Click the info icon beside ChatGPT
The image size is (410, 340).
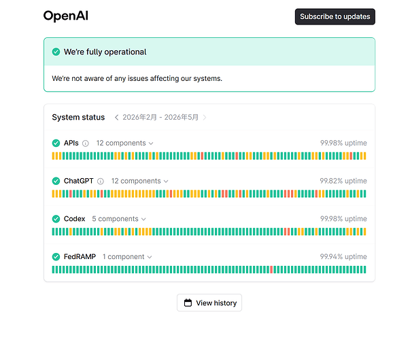pos(101,182)
